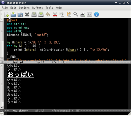Click the "use warnings;" line

click(x=18, y=28)
